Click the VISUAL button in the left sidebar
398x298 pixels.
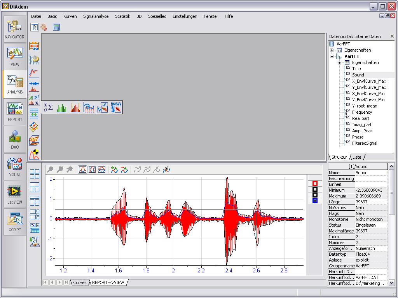[x=14, y=166]
